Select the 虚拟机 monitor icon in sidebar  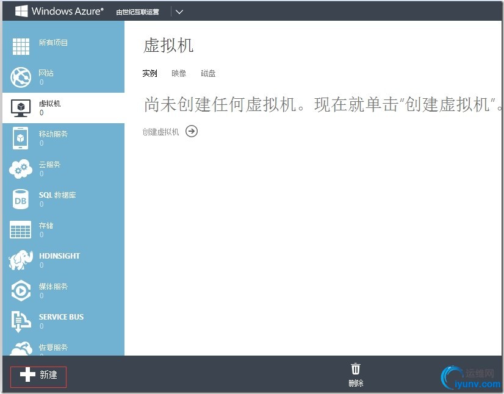click(x=21, y=108)
